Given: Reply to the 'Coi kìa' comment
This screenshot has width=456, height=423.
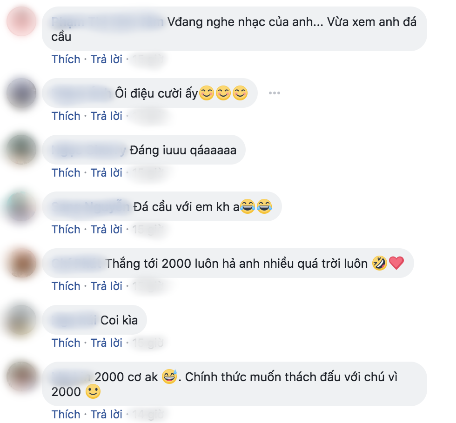Looking at the screenshot, I should click(107, 343).
